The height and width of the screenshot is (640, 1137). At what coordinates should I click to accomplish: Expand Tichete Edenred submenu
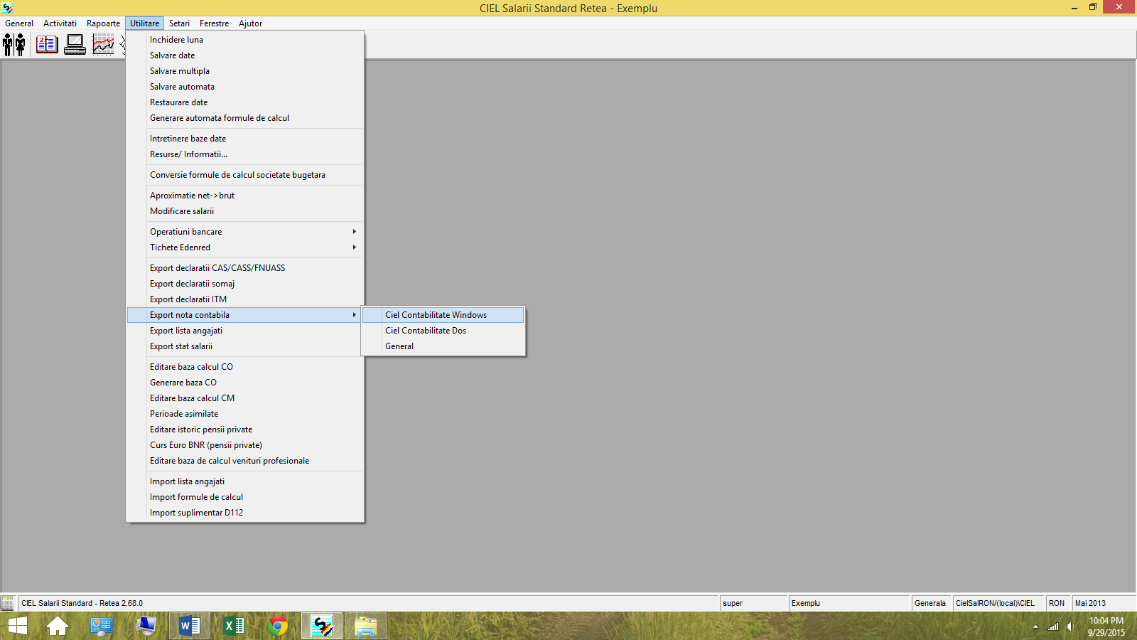point(244,247)
